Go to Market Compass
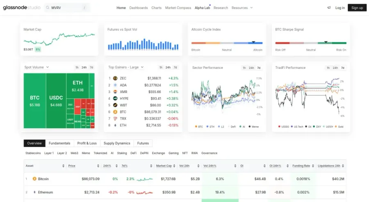369x202 pixels. (x=178, y=8)
